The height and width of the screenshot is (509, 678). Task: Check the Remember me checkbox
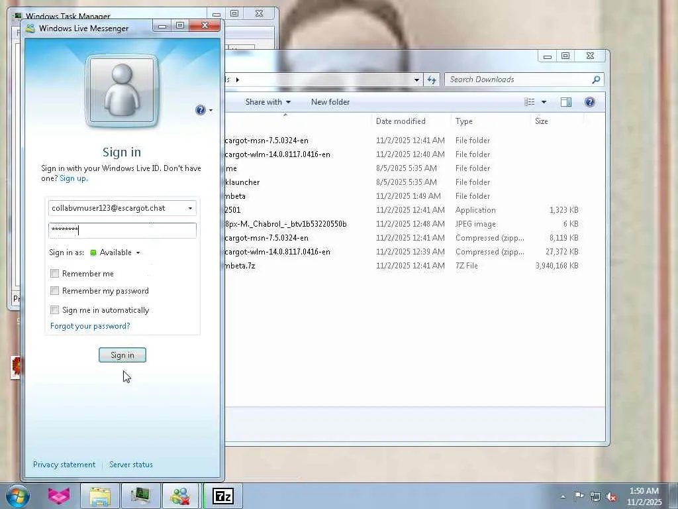tap(54, 274)
